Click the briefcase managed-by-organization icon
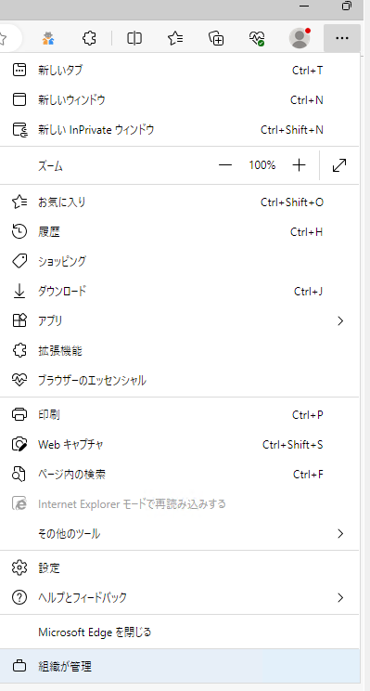 click(19, 666)
